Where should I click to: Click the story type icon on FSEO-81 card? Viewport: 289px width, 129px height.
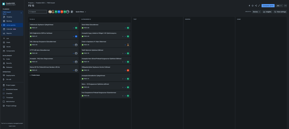tap(31, 70)
